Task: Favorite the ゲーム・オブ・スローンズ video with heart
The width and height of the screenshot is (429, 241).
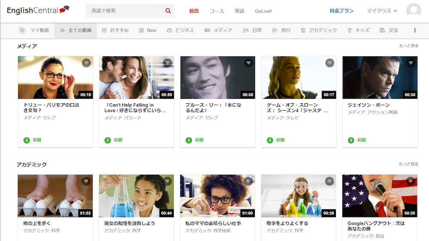Action: pyautogui.click(x=329, y=63)
